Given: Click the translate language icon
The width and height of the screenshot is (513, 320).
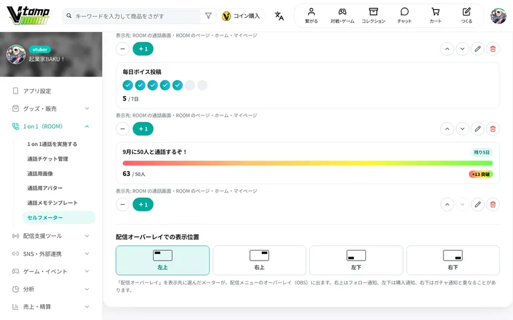Looking at the screenshot, I should [x=279, y=16].
